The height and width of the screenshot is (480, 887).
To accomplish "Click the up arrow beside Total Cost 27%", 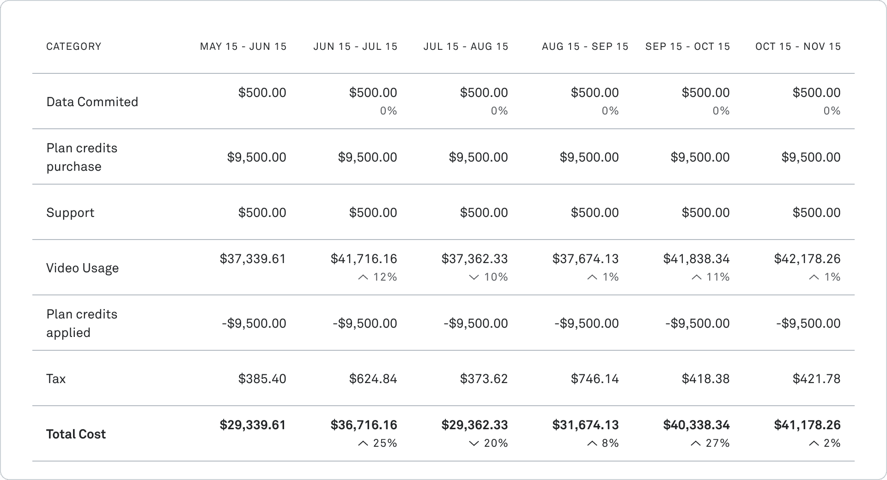I will click(695, 444).
